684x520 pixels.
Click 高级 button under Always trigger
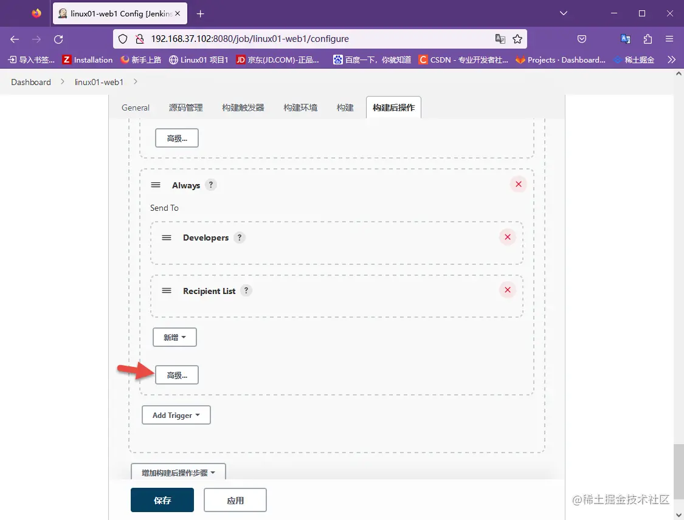(x=177, y=375)
